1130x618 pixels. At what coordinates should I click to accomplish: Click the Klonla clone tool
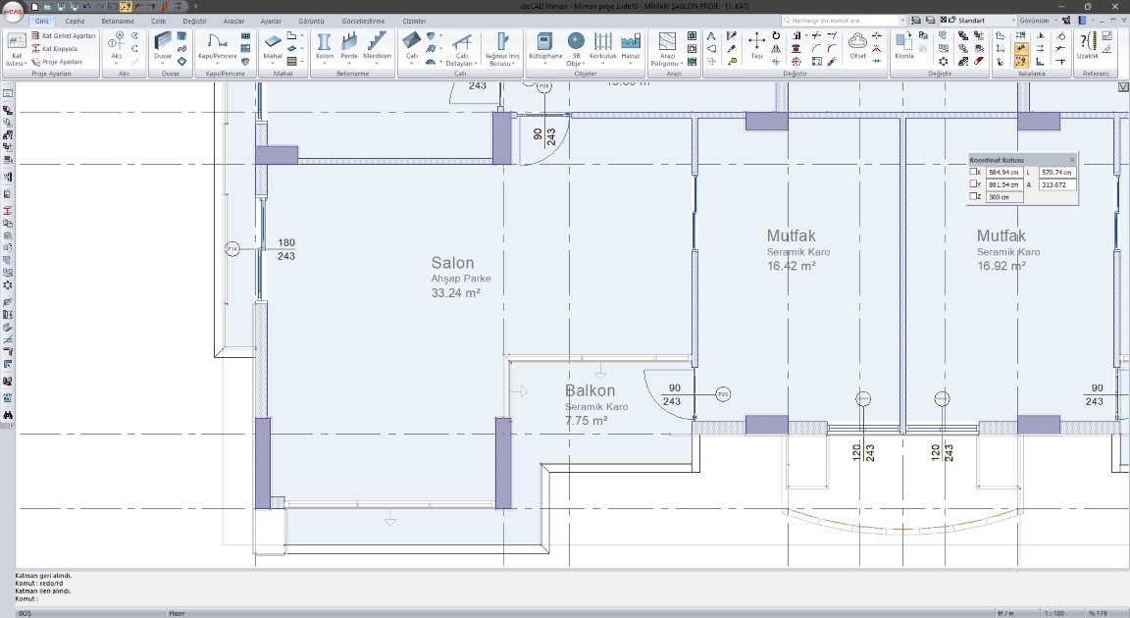[903, 44]
